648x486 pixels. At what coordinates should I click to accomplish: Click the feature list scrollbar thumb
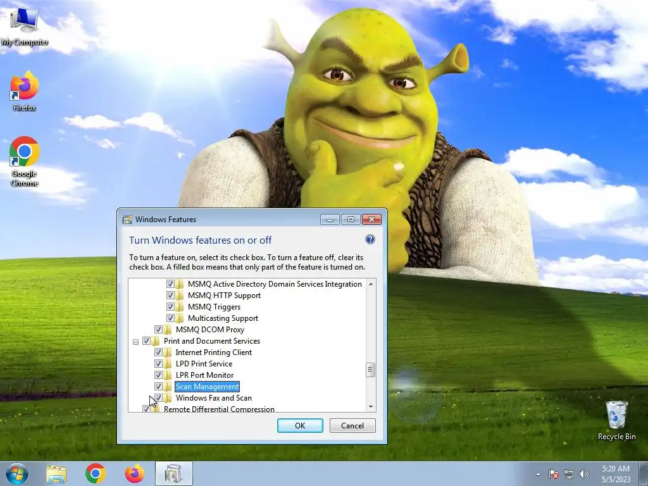coord(371,370)
